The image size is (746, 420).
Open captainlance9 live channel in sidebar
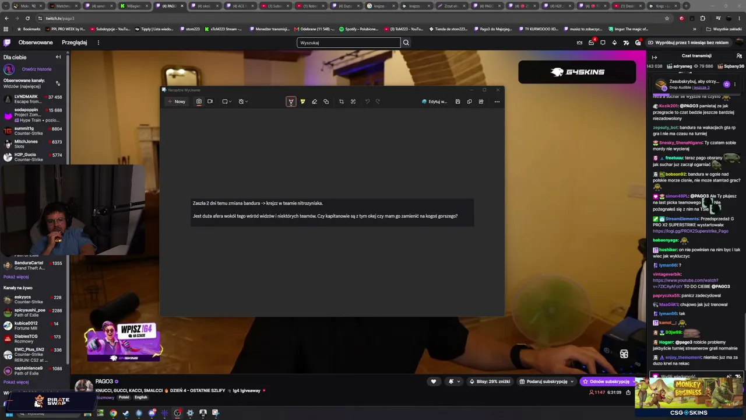coord(34,370)
